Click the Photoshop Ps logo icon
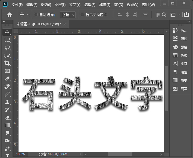This screenshot has height=158, width=193. [5, 4]
